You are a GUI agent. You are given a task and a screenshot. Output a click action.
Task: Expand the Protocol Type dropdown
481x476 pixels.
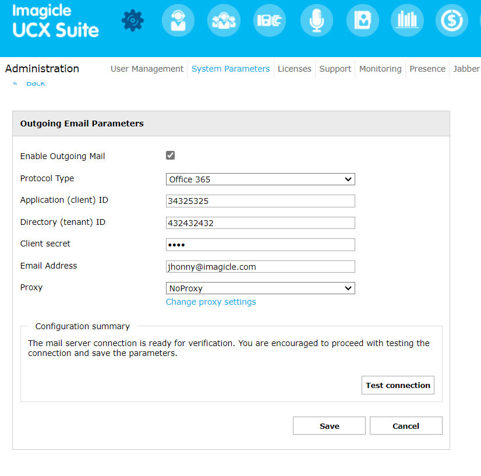(x=260, y=179)
